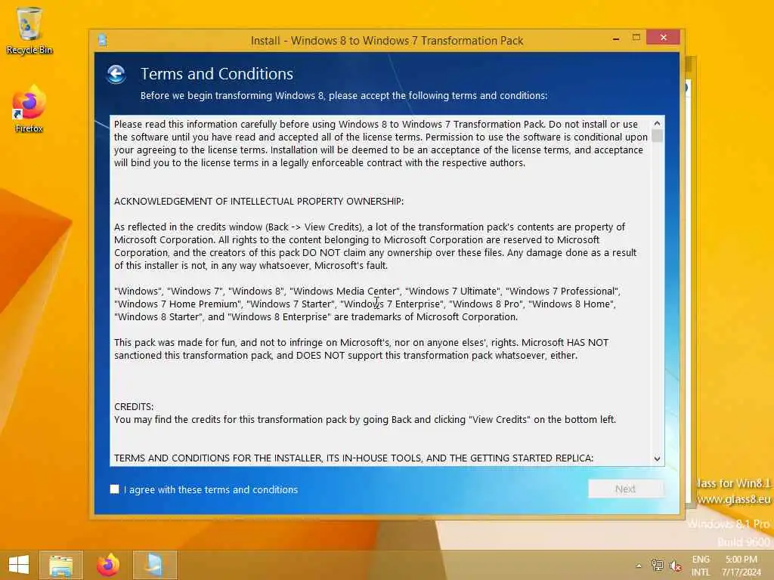Close the Transformation Pack installer
The image size is (774, 580).
[664, 38]
